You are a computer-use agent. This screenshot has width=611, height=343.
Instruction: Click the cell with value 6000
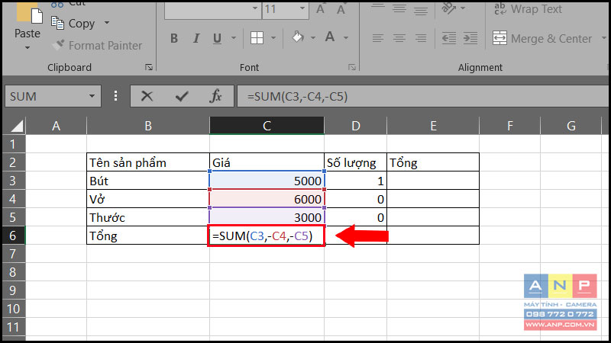[x=267, y=199]
